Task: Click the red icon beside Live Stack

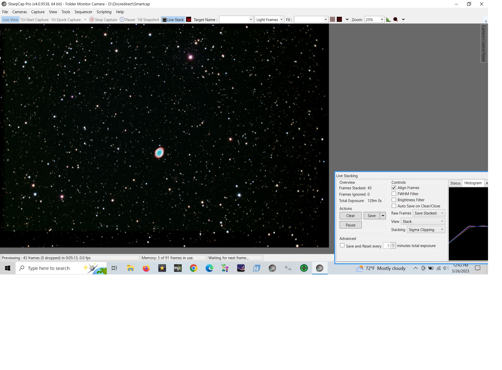Action: click(x=189, y=20)
